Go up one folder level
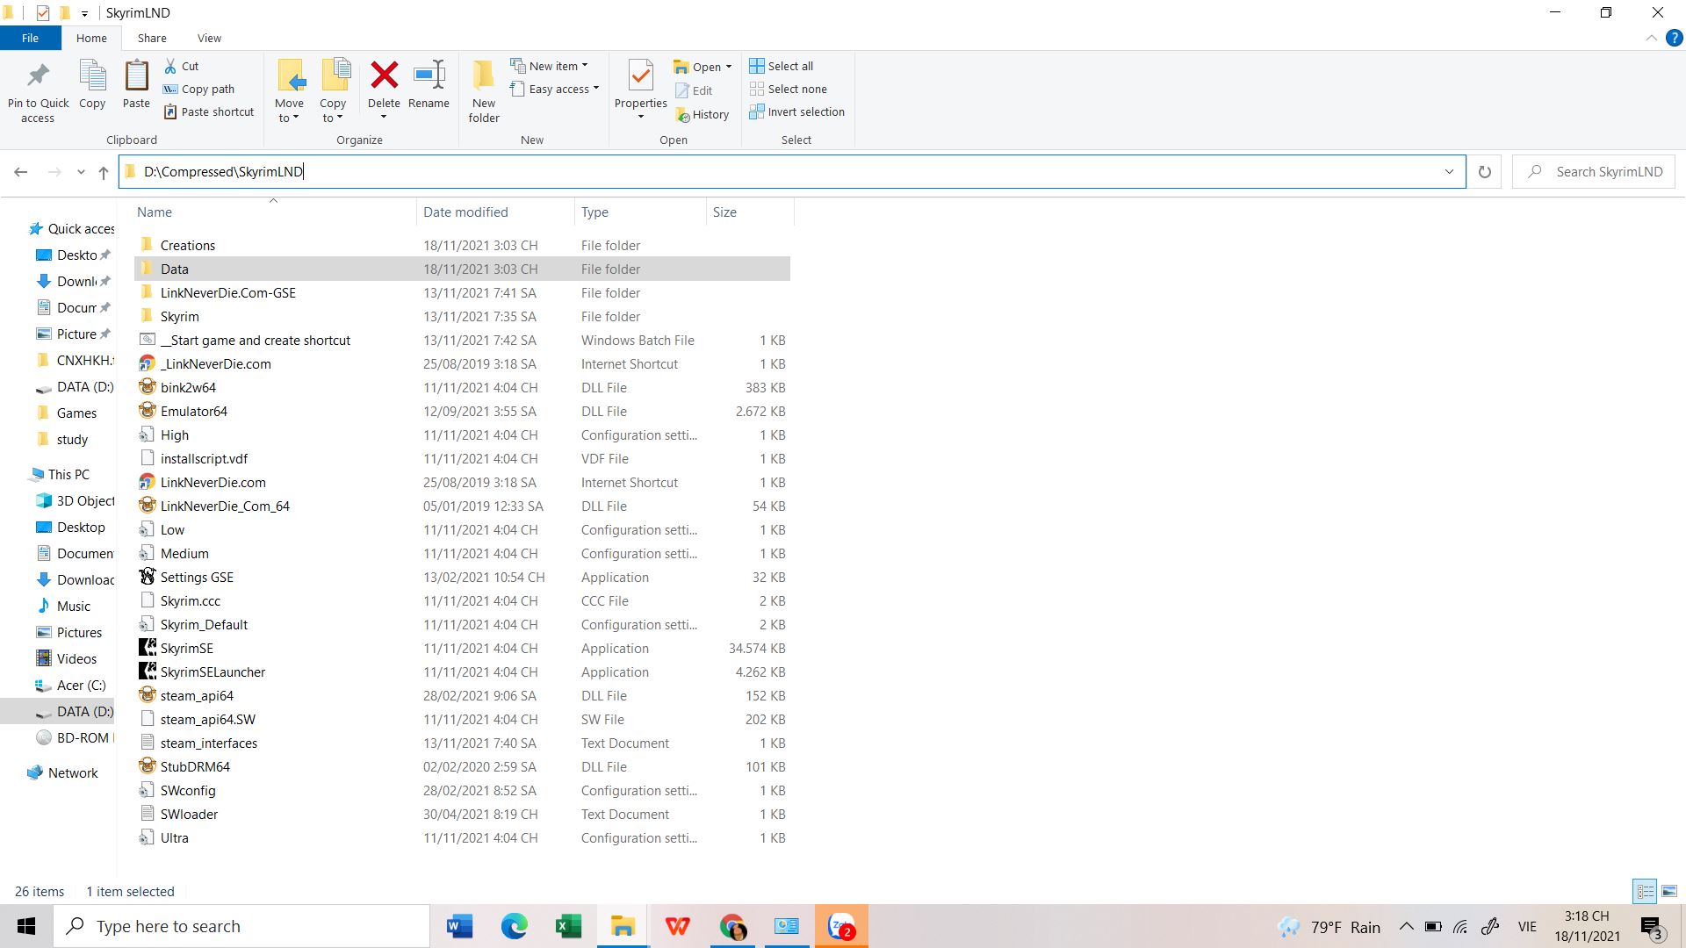The image size is (1686, 948). pos(104,172)
